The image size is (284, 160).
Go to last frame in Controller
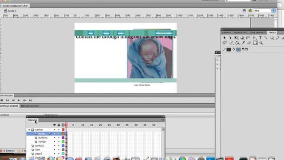coord(31,100)
